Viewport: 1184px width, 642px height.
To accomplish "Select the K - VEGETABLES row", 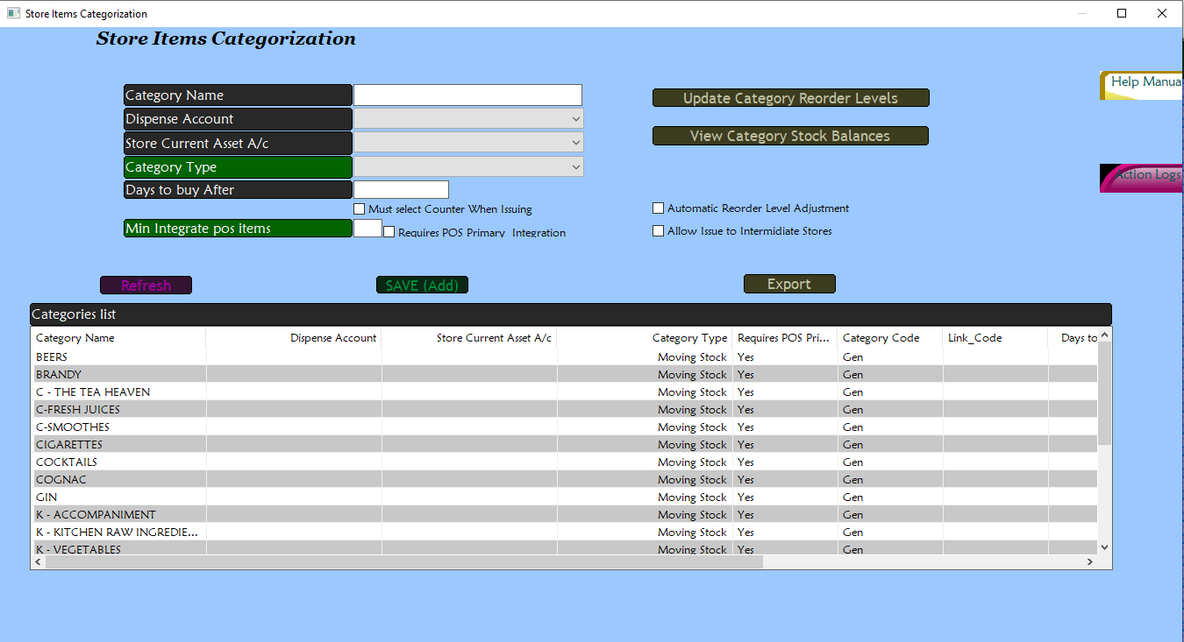I will tap(564, 548).
